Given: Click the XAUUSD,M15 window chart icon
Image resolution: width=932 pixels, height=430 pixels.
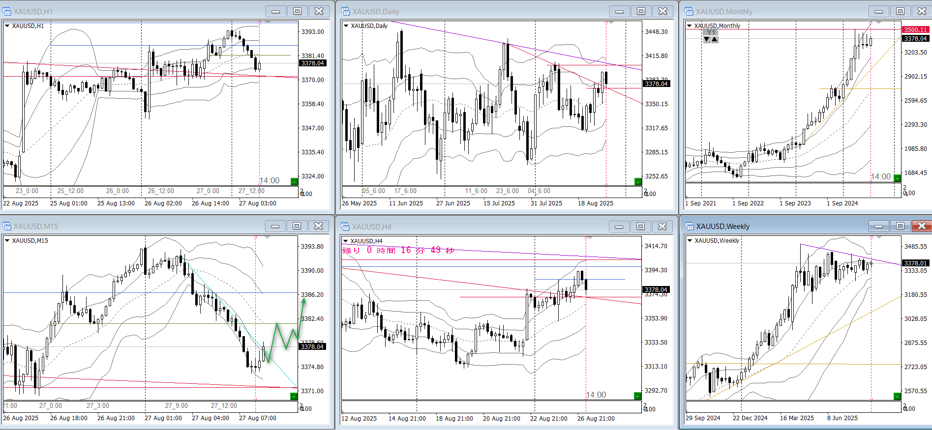Looking at the screenshot, I should 7,226.
